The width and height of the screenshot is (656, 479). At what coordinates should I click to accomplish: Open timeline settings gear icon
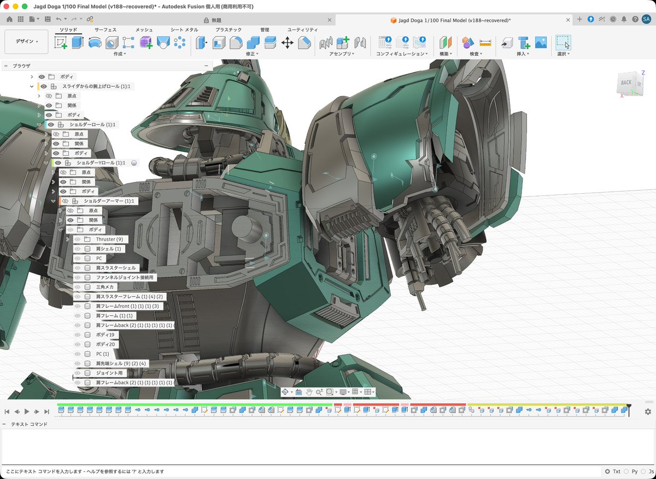[x=648, y=412]
